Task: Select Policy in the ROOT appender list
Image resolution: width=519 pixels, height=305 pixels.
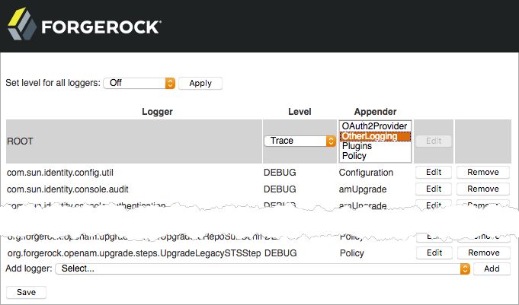Action: (375, 156)
